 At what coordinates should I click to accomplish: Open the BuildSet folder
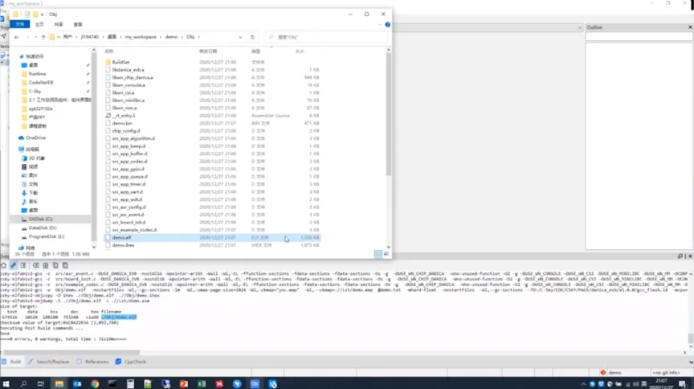click(x=120, y=63)
